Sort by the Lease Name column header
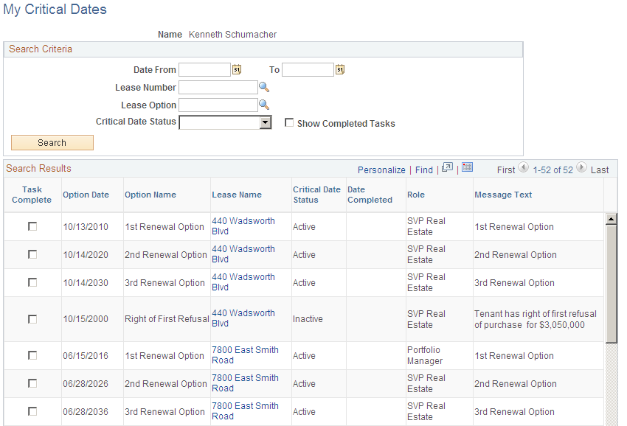Screen dimensions: 627x426 237,195
